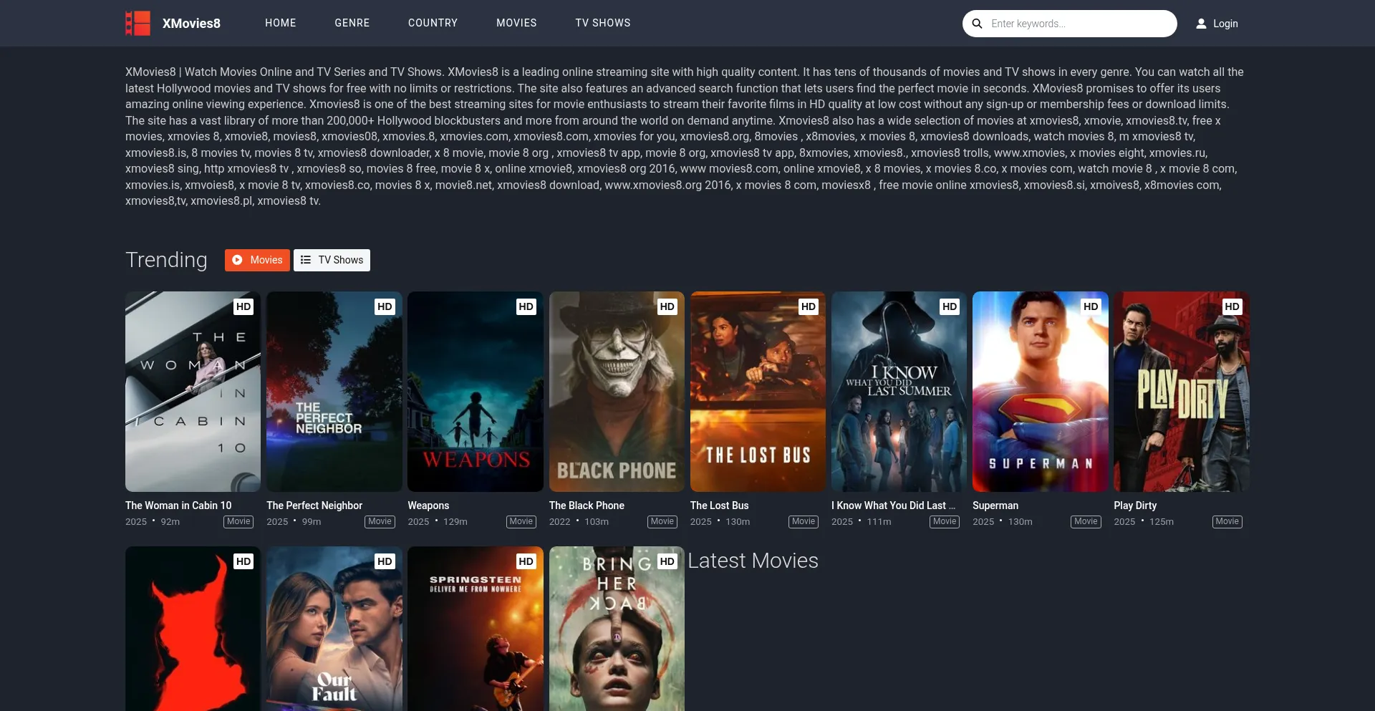Expand the Country menu
Image resolution: width=1375 pixels, height=711 pixels.
point(433,23)
